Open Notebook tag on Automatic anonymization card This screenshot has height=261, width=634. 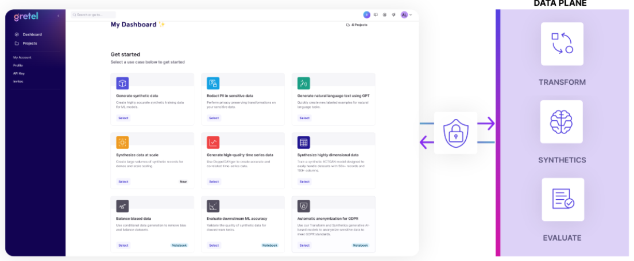tap(360, 246)
